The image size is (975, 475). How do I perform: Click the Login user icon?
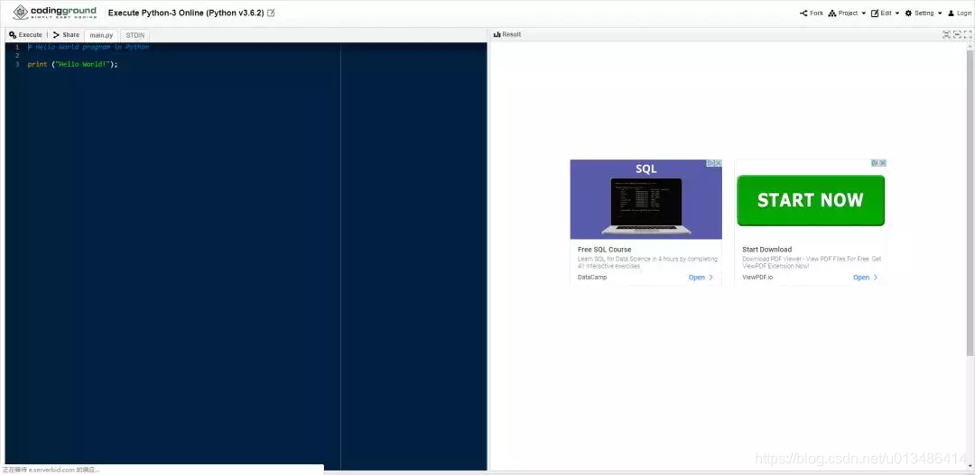[x=951, y=13]
